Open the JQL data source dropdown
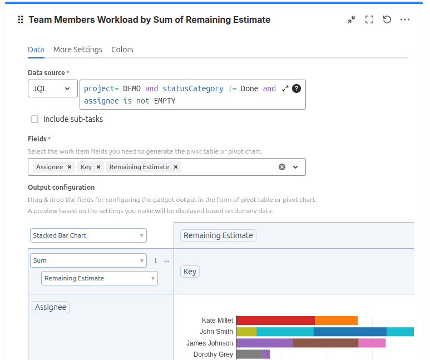The height and width of the screenshot is (360, 430). click(53, 88)
